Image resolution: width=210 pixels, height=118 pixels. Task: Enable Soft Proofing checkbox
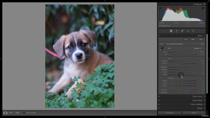pos(24,113)
